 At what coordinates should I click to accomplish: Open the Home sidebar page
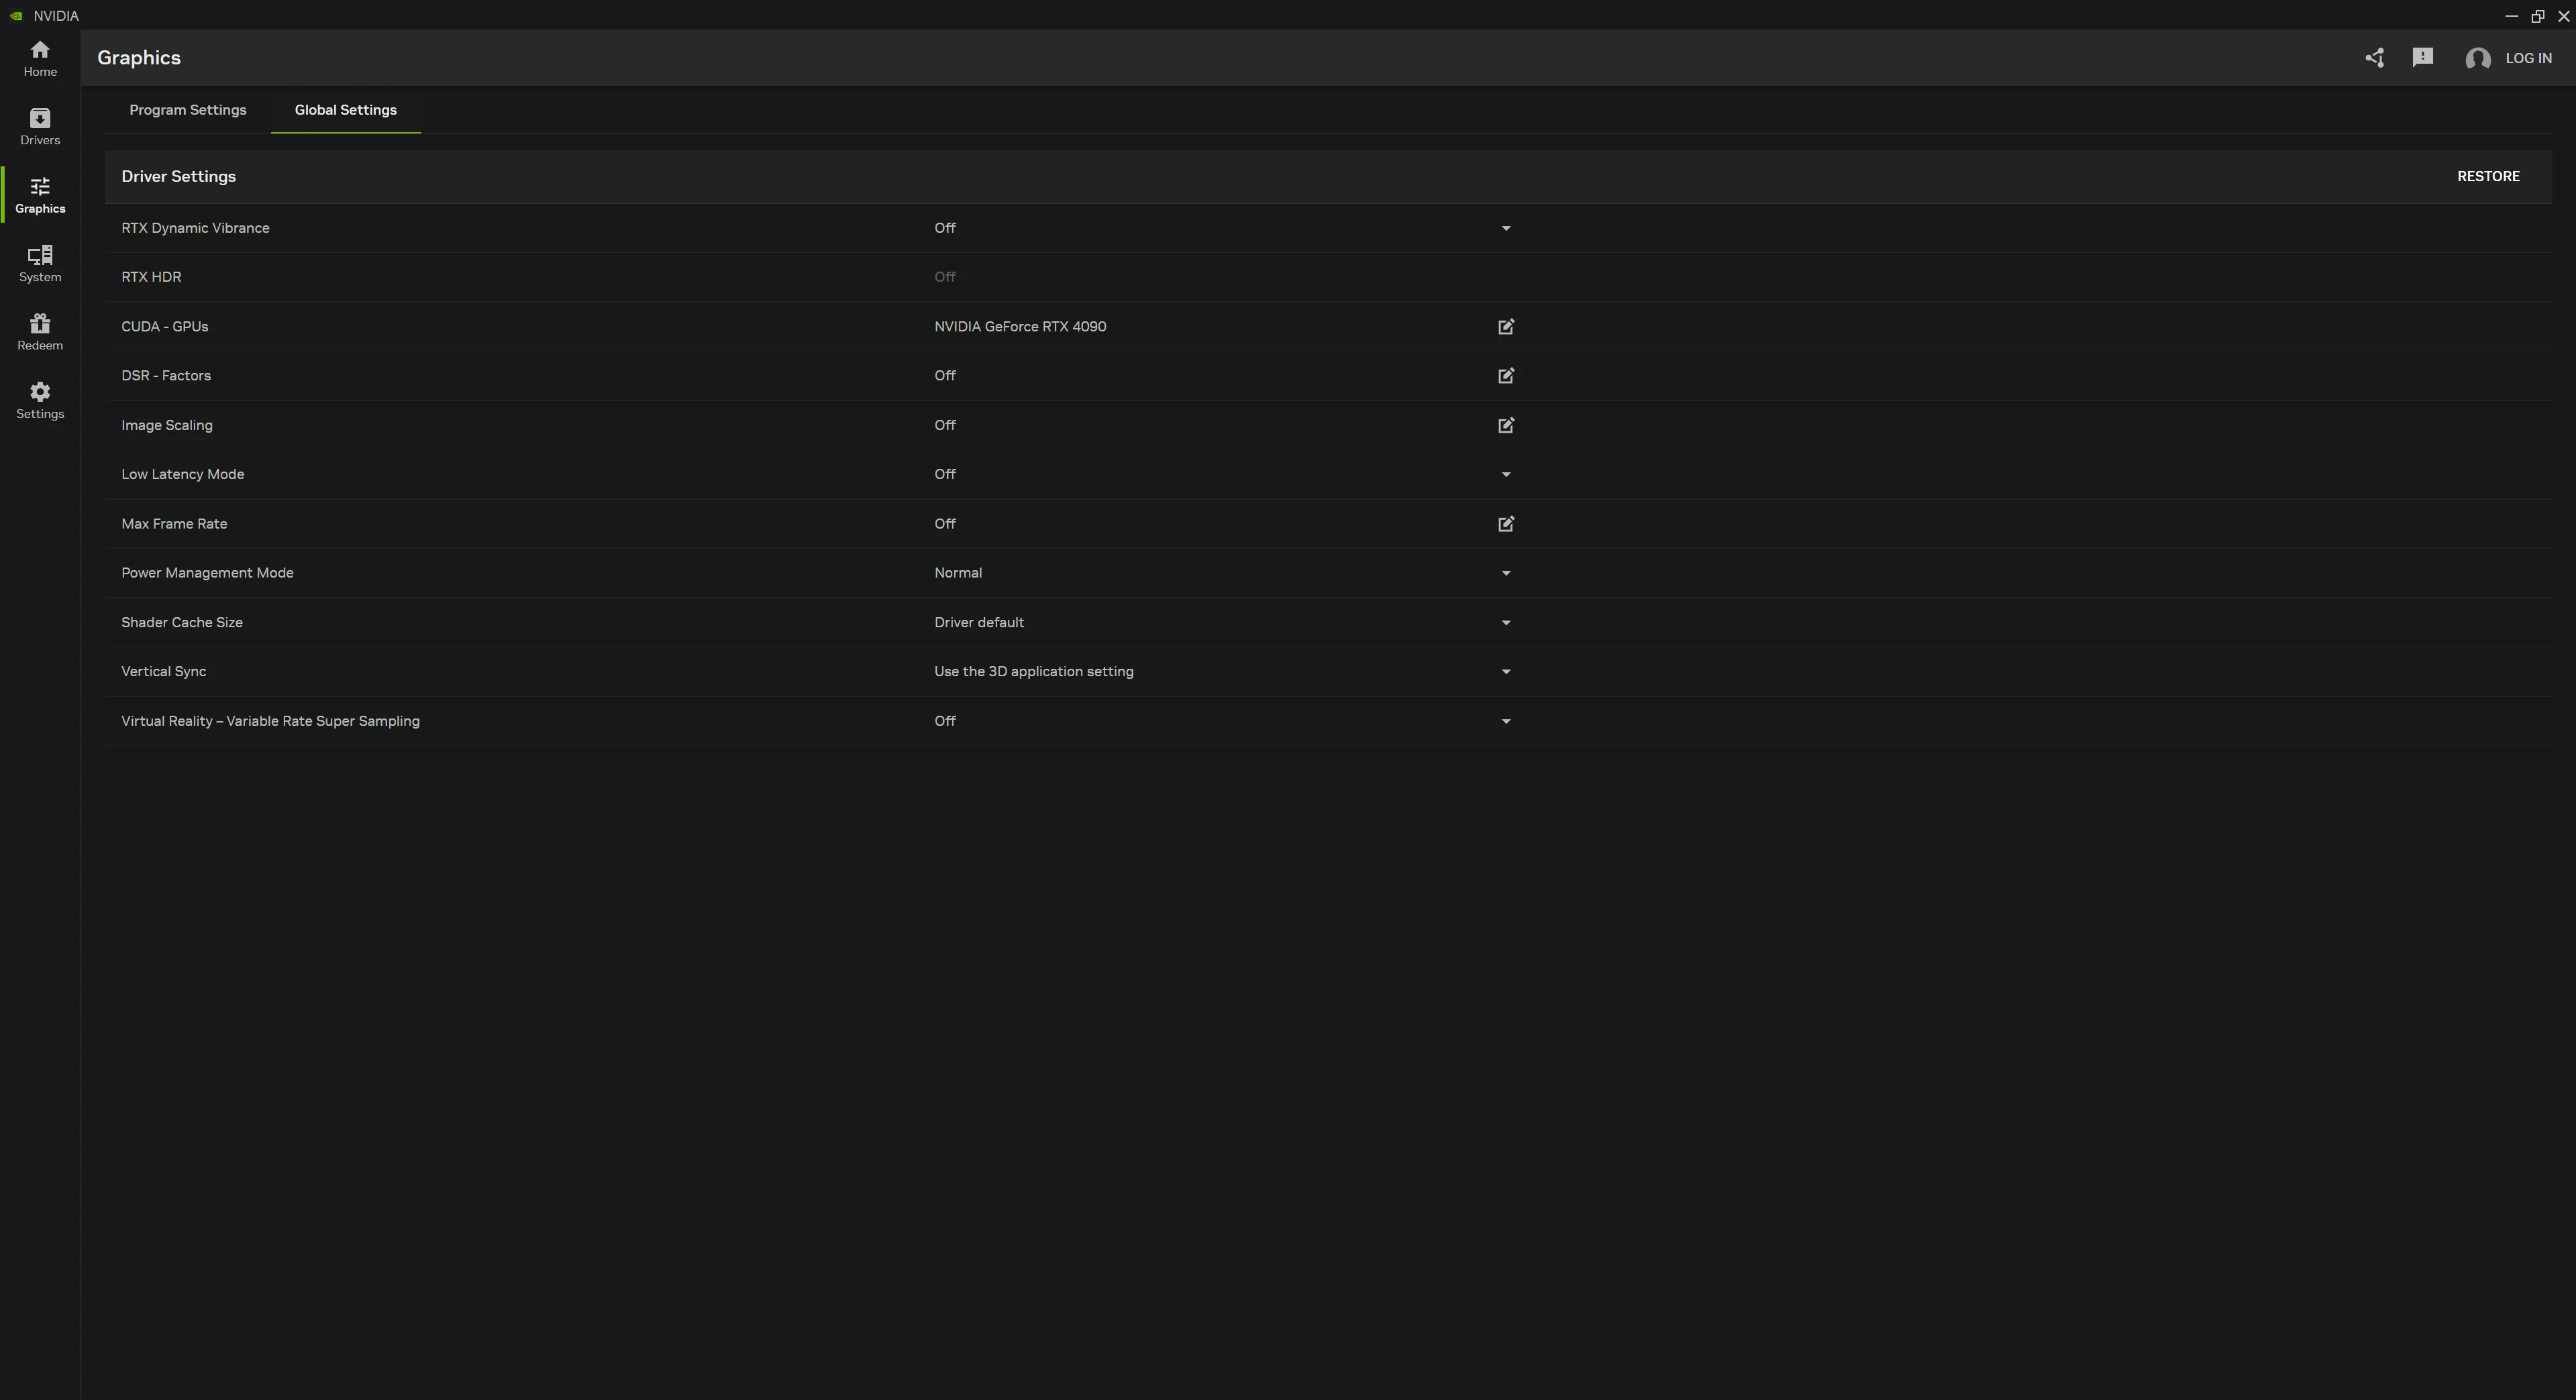(x=40, y=58)
